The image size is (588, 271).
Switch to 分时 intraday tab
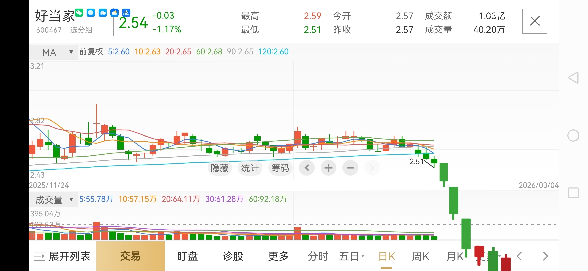coord(318,256)
